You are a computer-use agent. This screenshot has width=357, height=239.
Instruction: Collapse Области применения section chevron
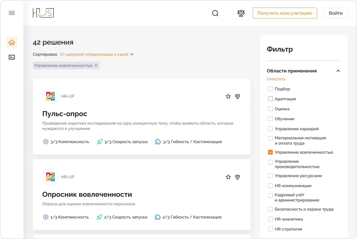(x=338, y=71)
